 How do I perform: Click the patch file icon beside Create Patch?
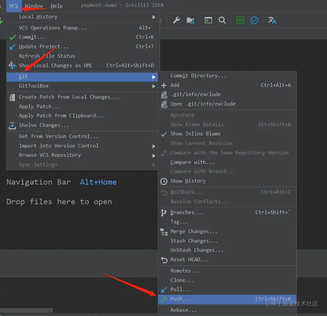tap(12, 97)
